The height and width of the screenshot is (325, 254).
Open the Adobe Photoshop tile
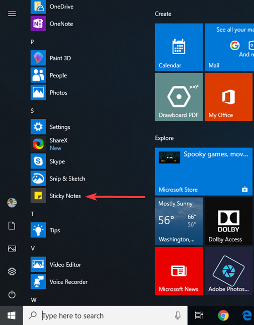[x=229, y=271]
